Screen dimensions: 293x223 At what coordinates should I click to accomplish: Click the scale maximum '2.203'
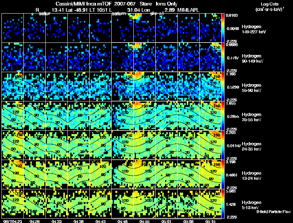(x=231, y=133)
